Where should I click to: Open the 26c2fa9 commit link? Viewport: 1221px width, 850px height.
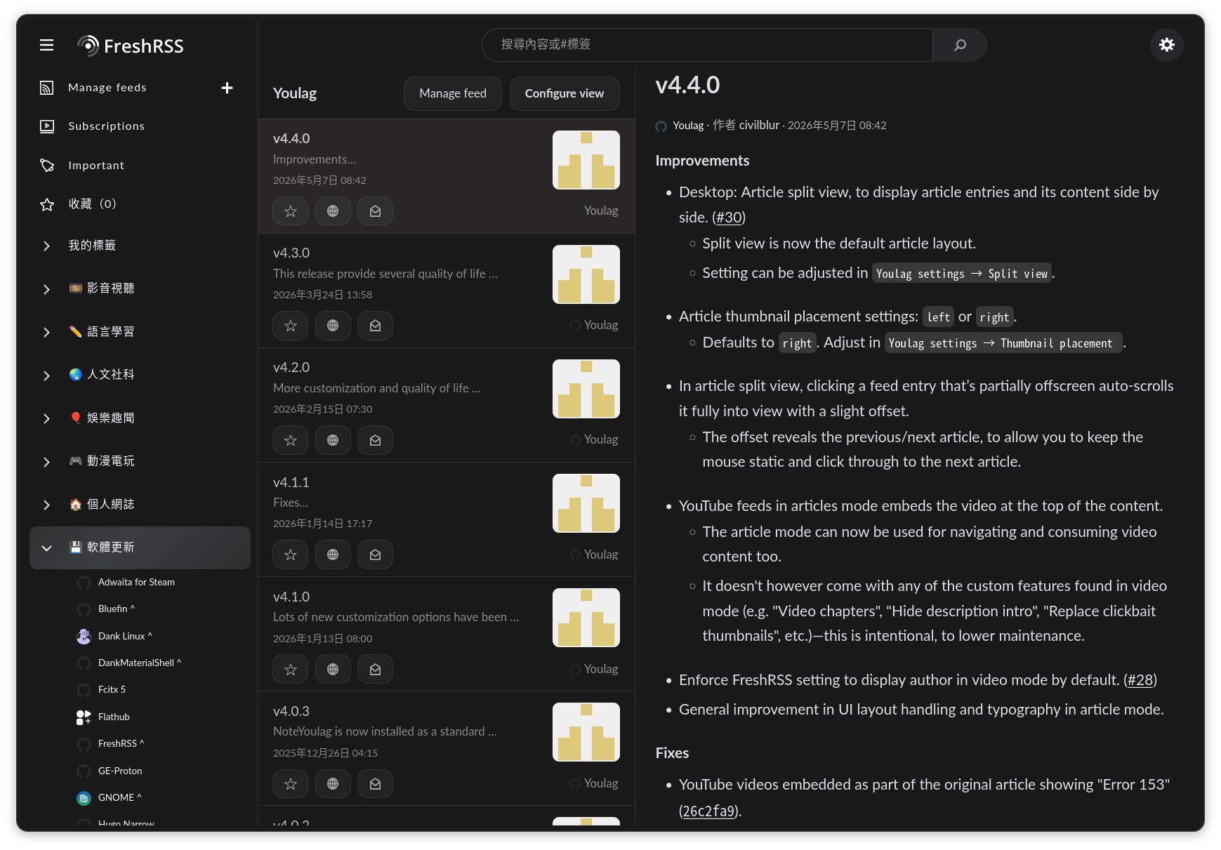709,811
